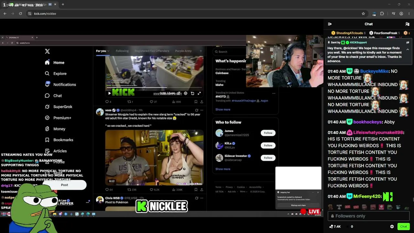Seek the tweet video progress bar
Image resolution: width=414 pixels, height=233 pixels.
pos(154,87)
